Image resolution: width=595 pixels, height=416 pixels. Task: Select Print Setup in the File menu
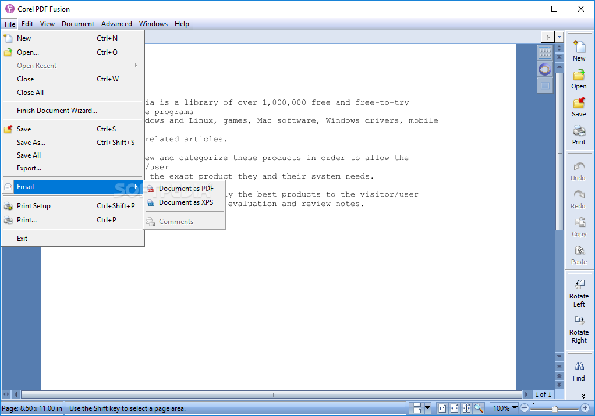[x=72, y=206]
